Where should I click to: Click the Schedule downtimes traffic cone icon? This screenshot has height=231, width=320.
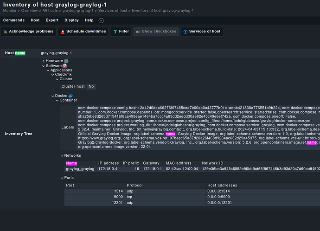point(63,32)
